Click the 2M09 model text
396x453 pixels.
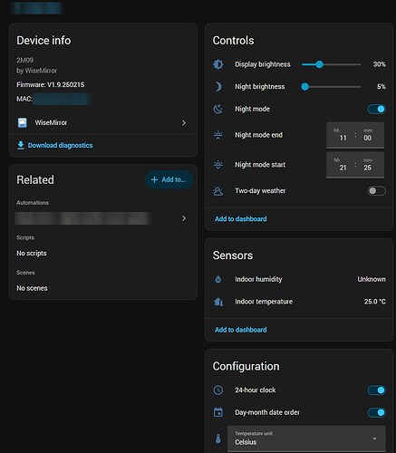(24, 60)
